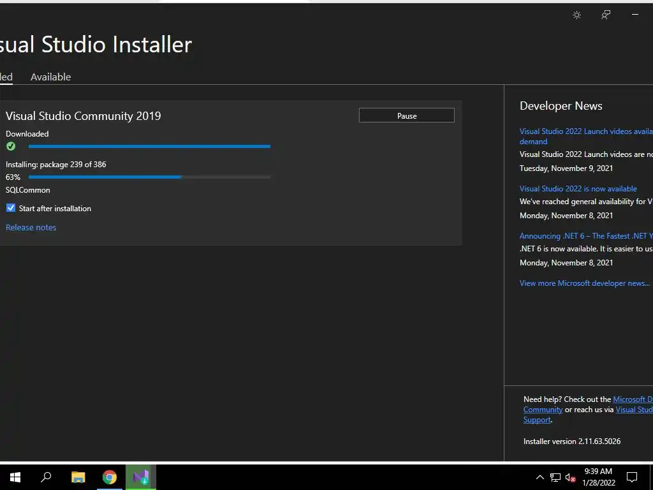The width and height of the screenshot is (653, 490).
Task: Click the Visual Studio Community 2019 title
Action: pyautogui.click(x=84, y=116)
